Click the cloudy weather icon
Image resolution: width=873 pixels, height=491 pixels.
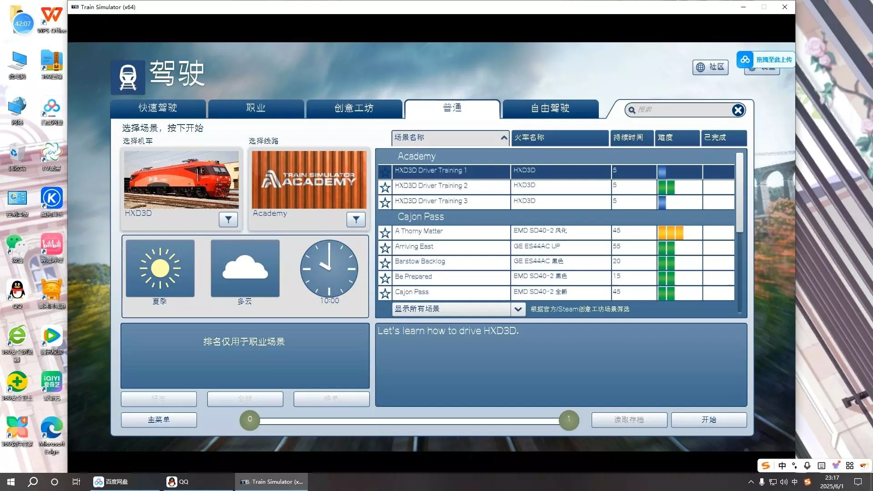click(x=245, y=268)
